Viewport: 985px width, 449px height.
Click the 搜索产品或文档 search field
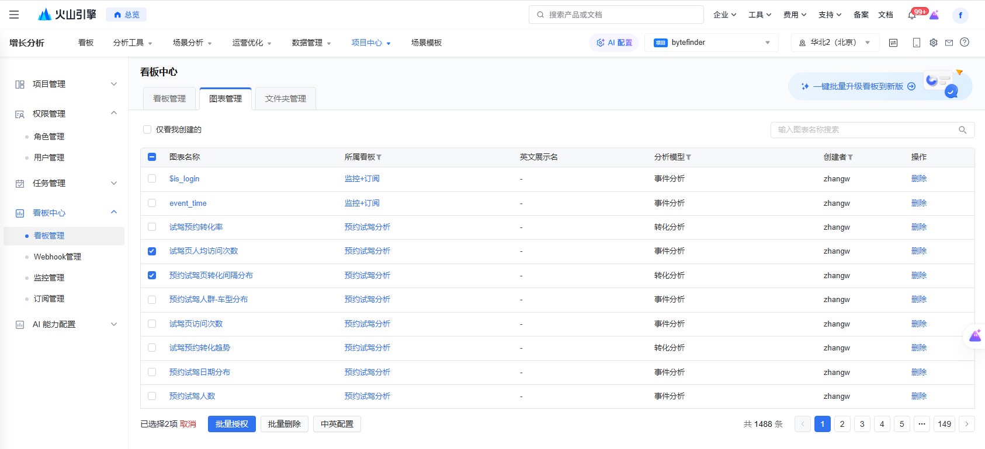point(616,15)
